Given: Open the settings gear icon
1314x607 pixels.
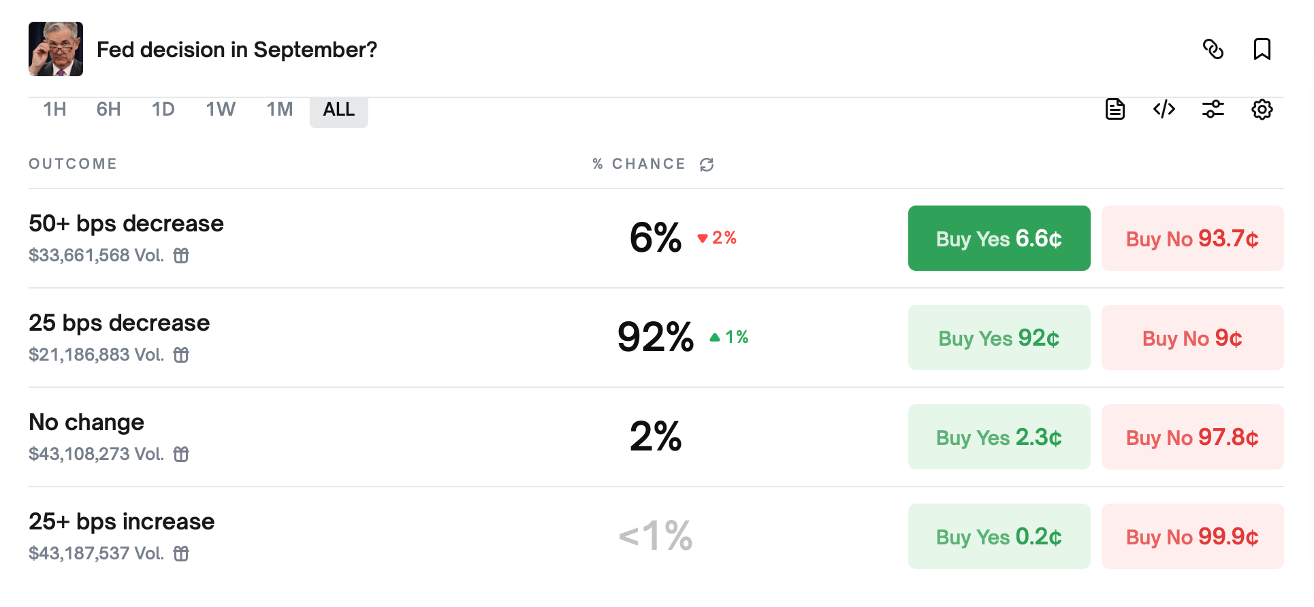Looking at the screenshot, I should (1262, 109).
